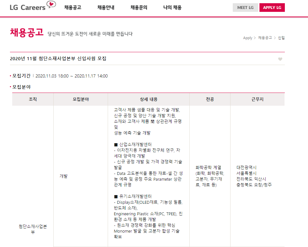Click the 상세 내용 column header

tap(149, 99)
